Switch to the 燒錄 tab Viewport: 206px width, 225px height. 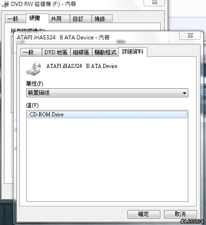pos(102,19)
